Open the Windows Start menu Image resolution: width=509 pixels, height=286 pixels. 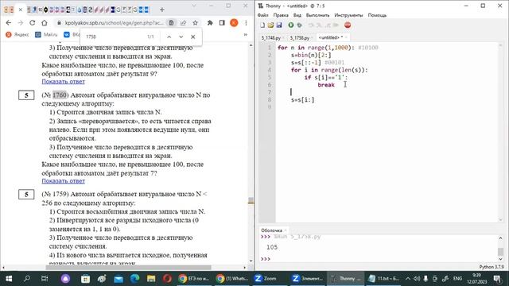click(x=9, y=278)
